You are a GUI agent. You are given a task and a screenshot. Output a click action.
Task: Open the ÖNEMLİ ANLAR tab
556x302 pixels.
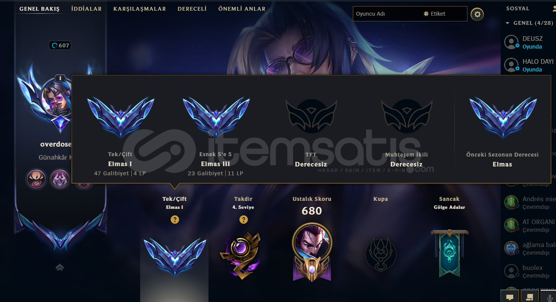pos(242,9)
